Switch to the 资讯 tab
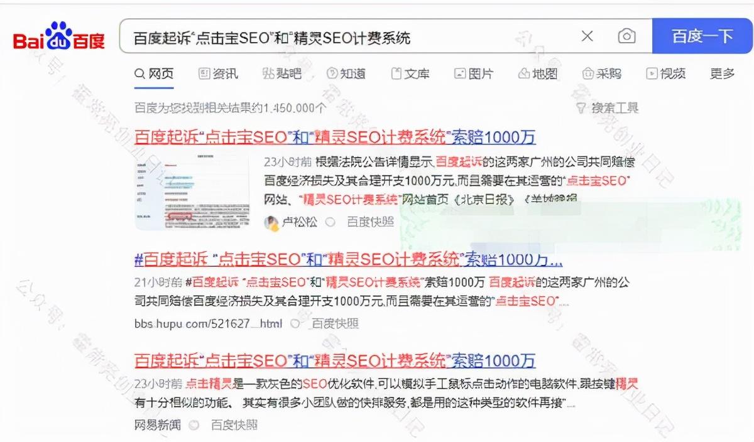This screenshot has height=442, width=754. click(219, 73)
